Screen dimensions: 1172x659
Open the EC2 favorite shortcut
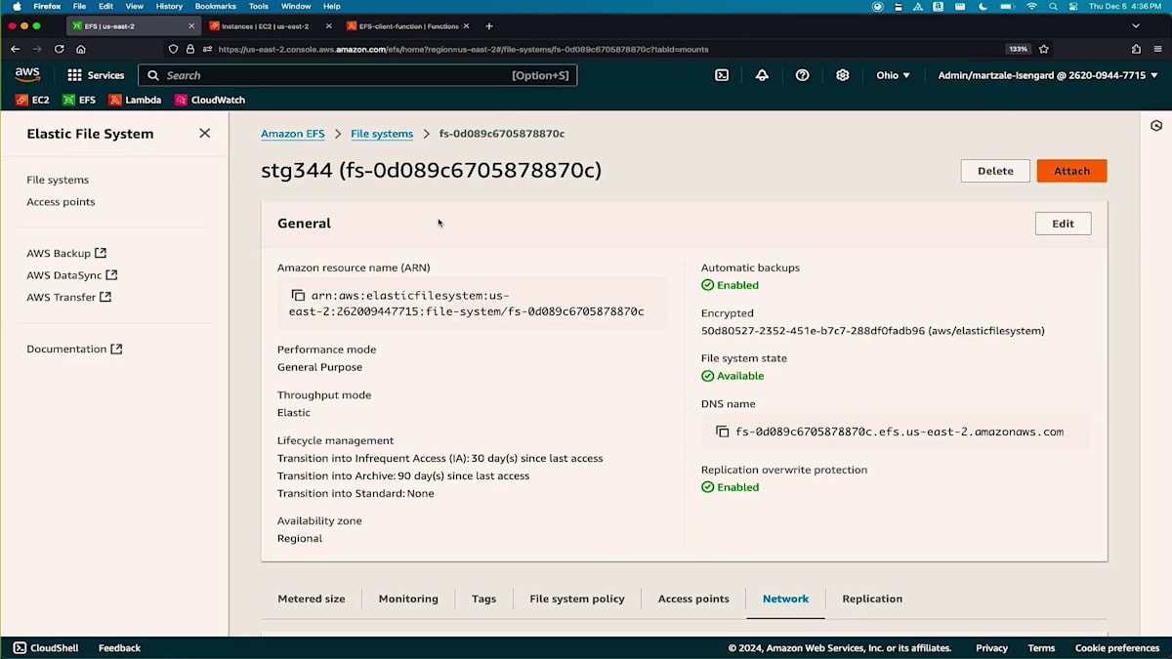[x=32, y=100]
